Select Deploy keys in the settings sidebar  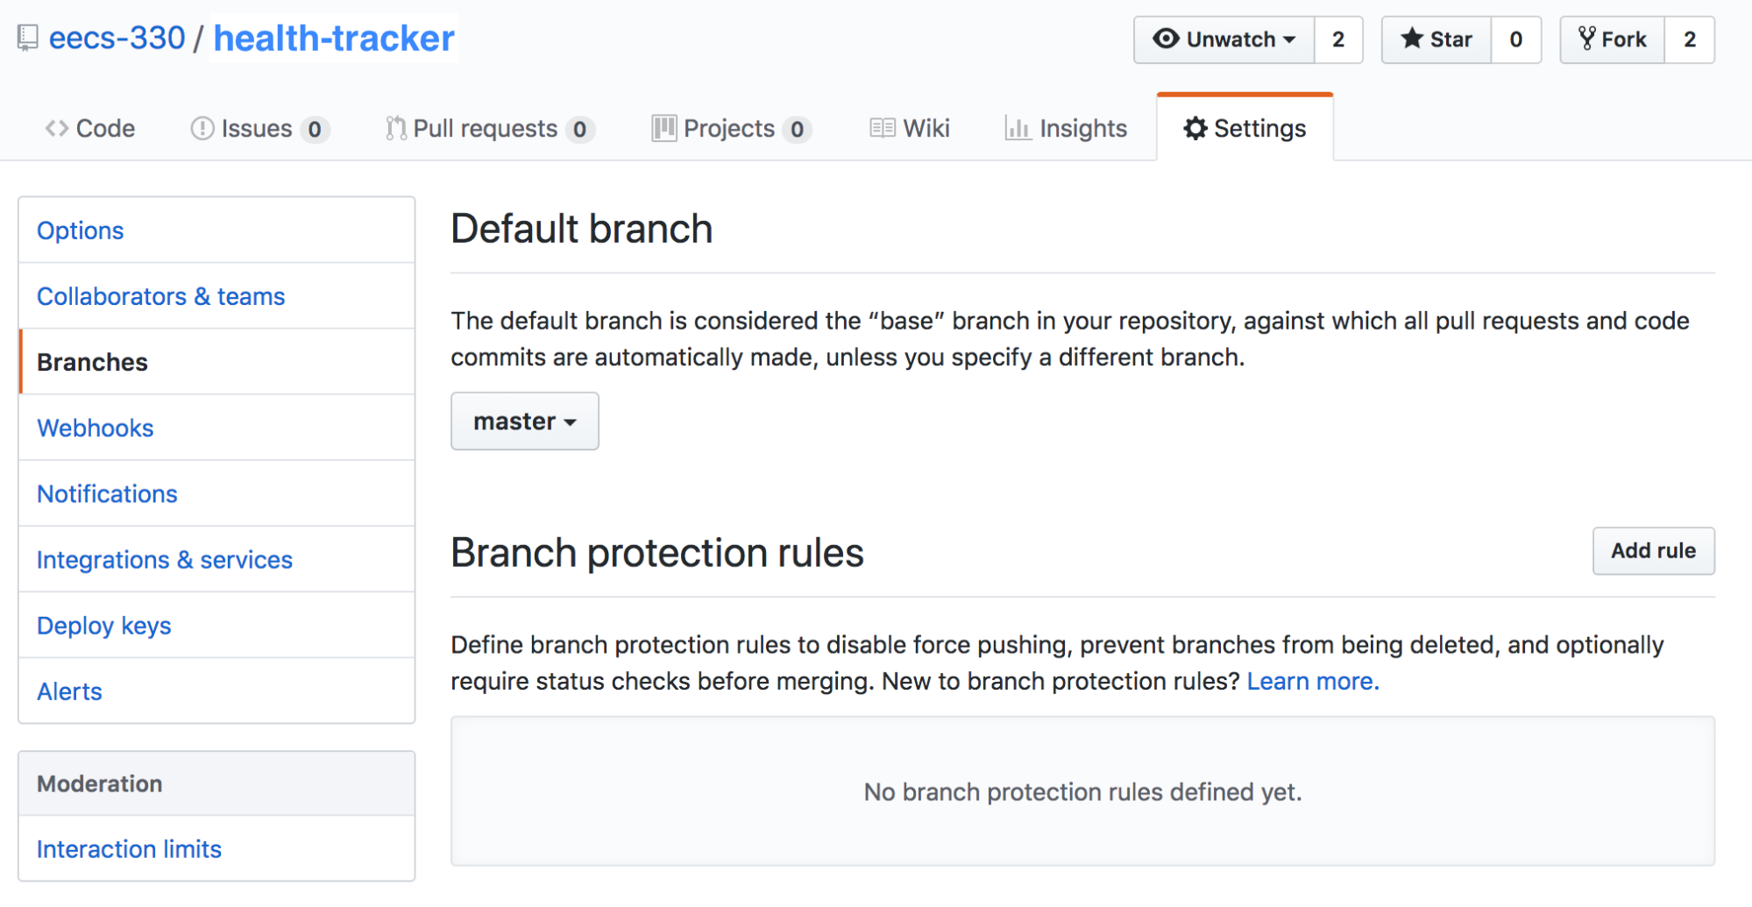pos(103,626)
